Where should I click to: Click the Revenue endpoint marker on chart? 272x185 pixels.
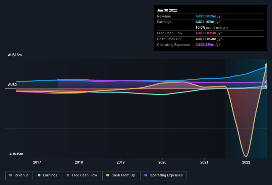[266, 67]
